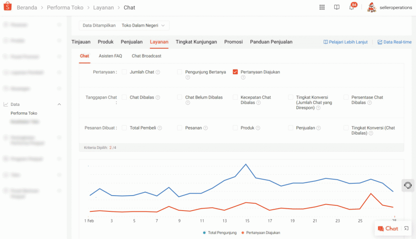Check the Penjualan metric checkbox
This screenshot has width=416, height=239.
coord(290,128)
